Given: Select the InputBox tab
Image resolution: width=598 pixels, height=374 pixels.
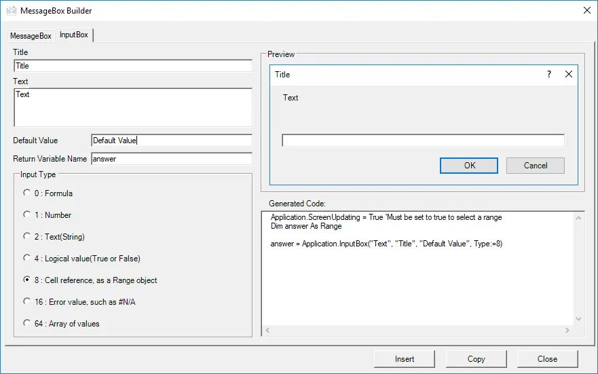Looking at the screenshot, I should (74, 35).
